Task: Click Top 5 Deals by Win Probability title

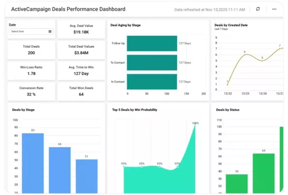Action: tap(135, 110)
